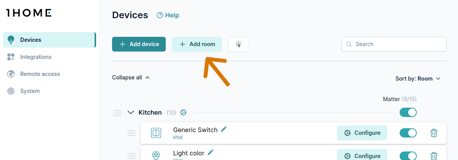The height and width of the screenshot is (160, 458).
Task: Turn off Matter toggle for Light color
Action: 408,156
